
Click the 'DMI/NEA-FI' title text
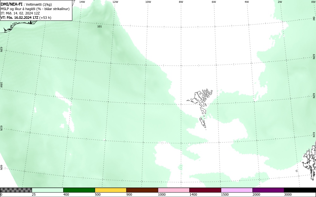click(12, 4)
